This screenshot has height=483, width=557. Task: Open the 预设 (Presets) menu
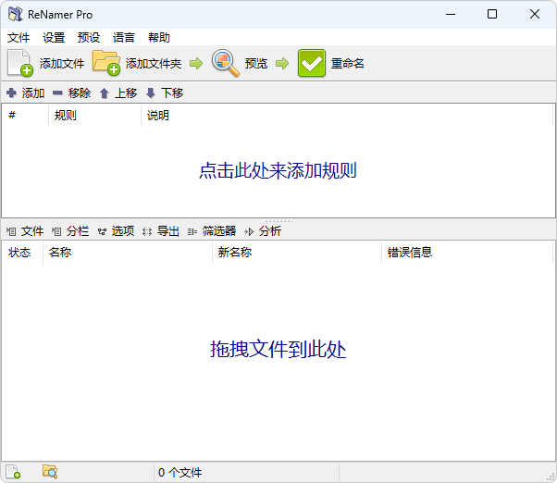pos(89,38)
